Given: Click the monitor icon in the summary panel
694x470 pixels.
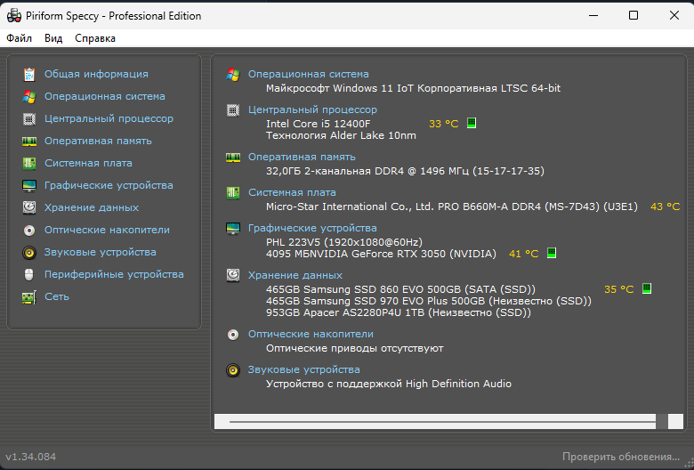Looking at the screenshot, I should coord(233,229).
